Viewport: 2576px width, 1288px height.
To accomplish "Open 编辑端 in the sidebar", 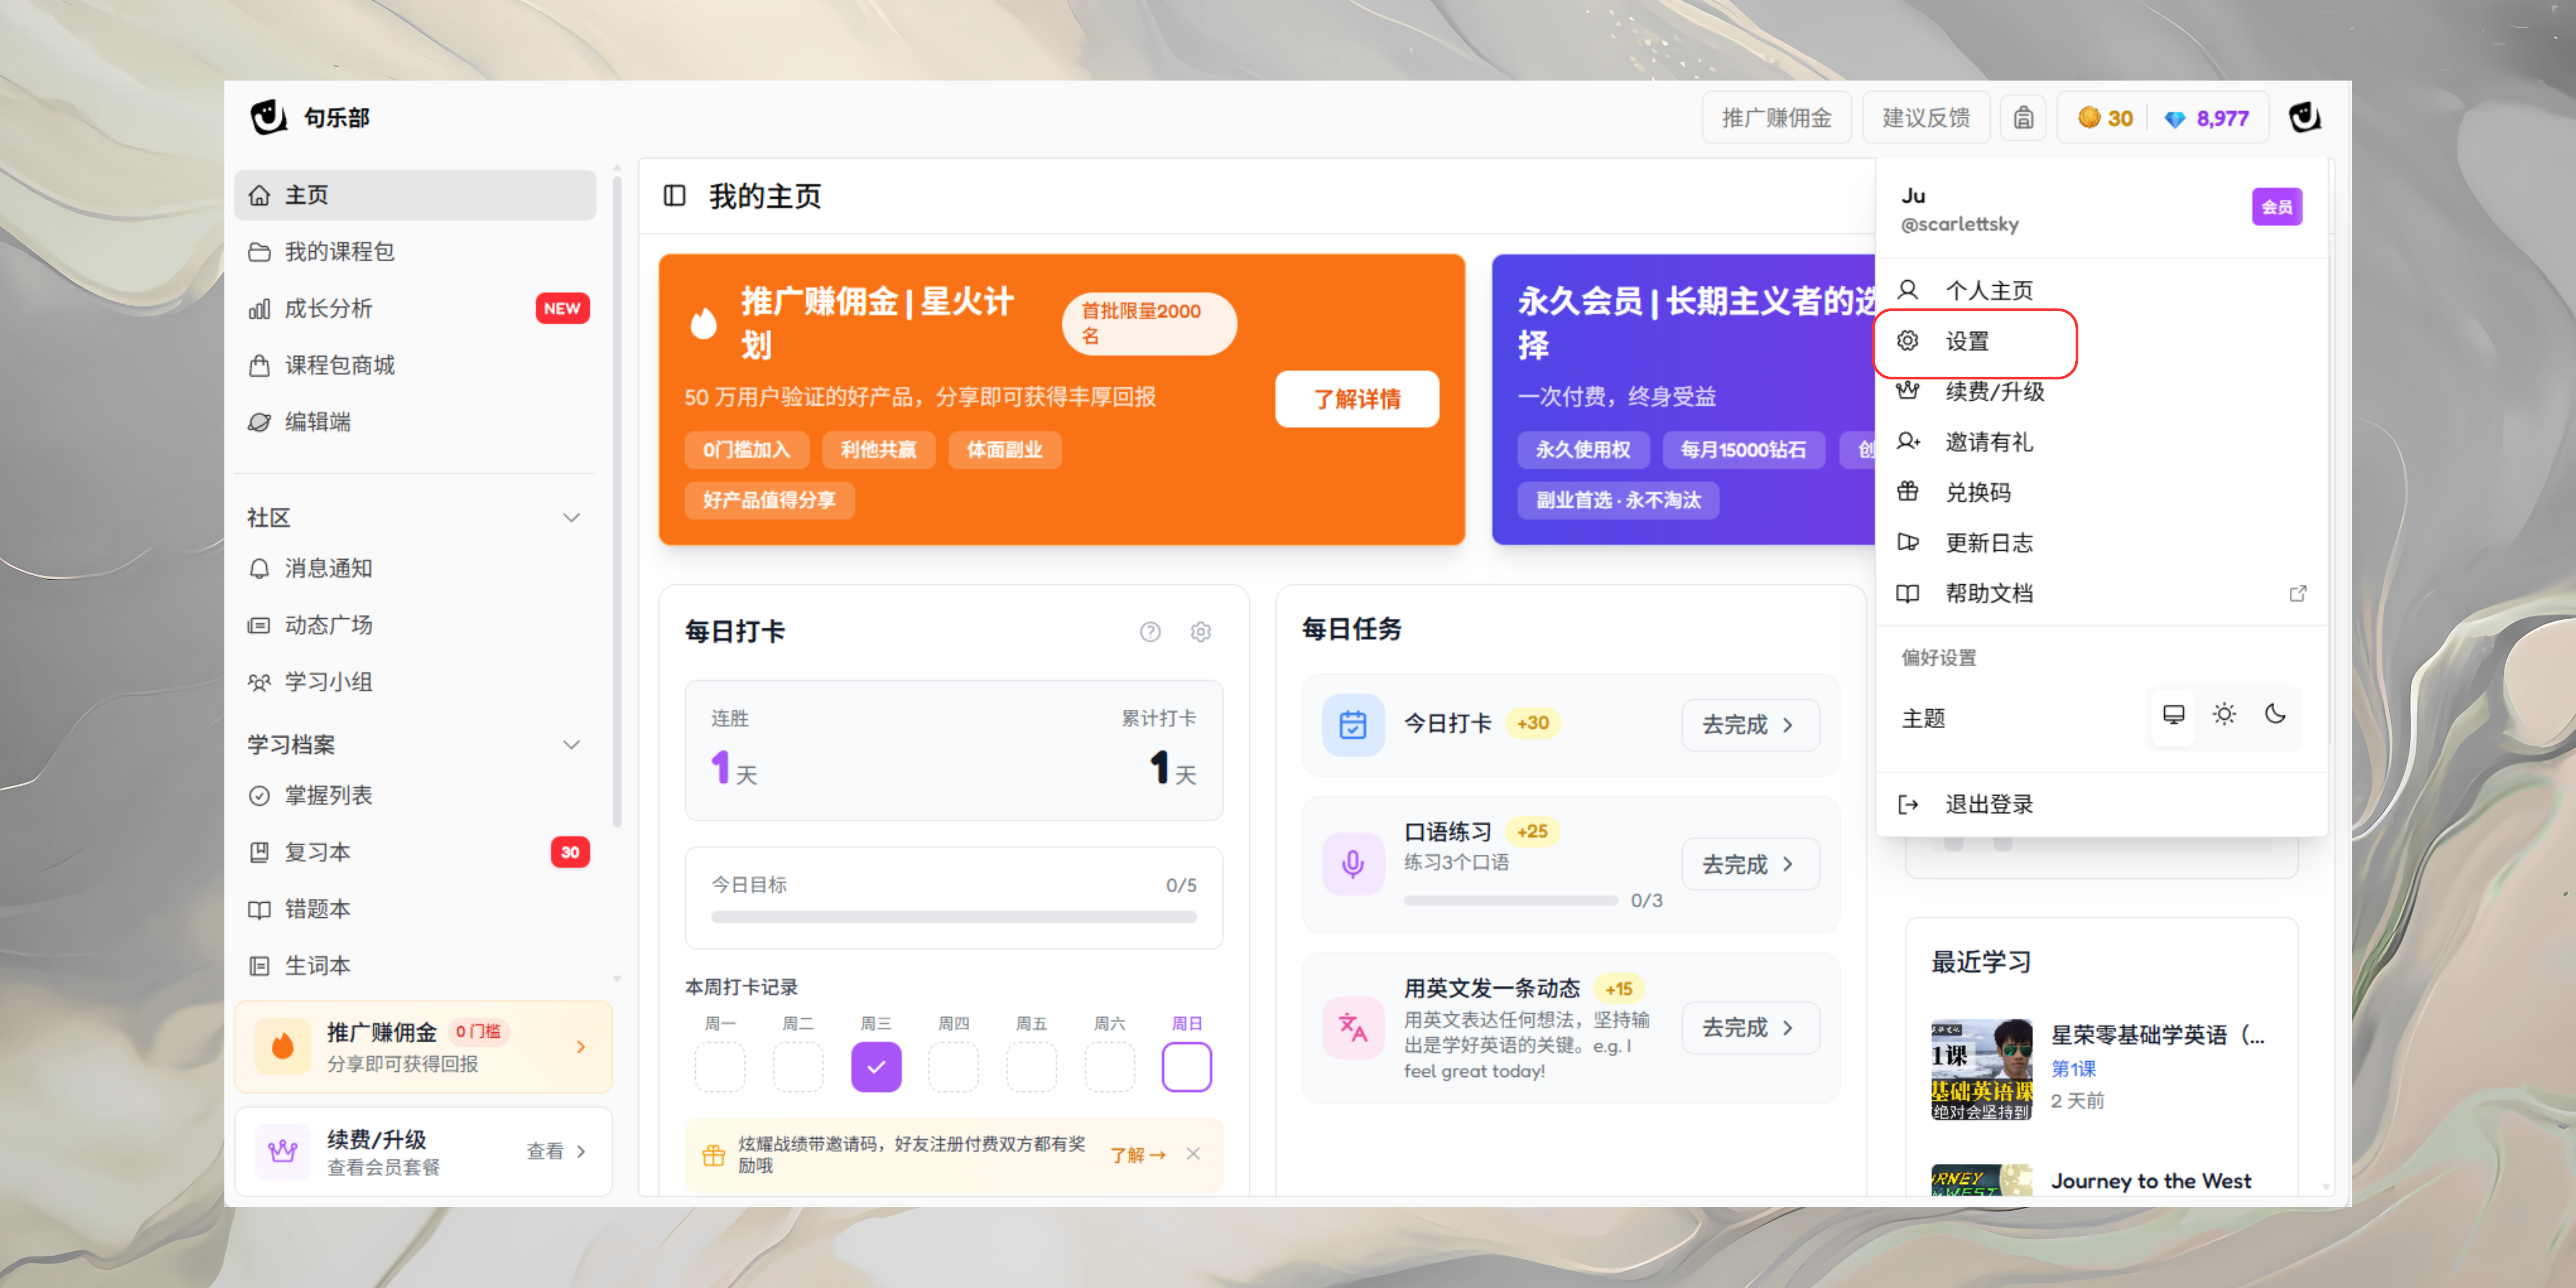I will pos(317,422).
